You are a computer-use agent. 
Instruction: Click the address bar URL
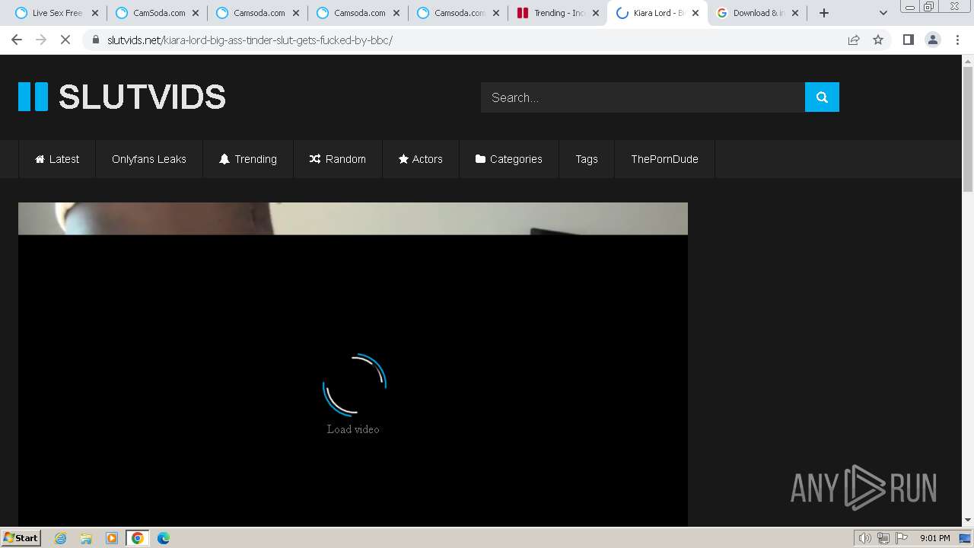(x=250, y=40)
